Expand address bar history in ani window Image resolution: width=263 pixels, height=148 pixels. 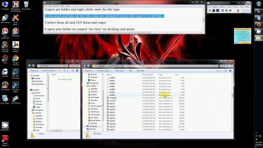tap(214, 66)
